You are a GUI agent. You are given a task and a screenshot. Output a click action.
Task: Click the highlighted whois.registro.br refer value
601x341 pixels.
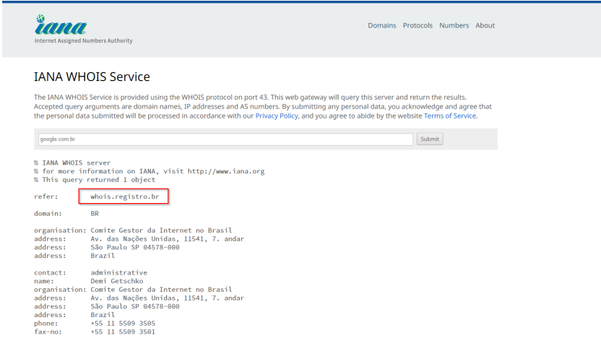coord(124,197)
